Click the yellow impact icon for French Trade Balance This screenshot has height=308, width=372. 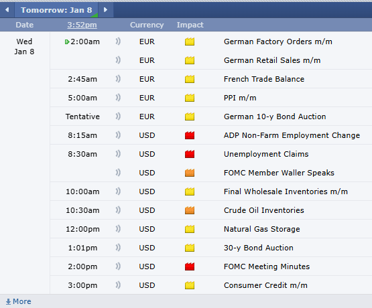click(x=190, y=79)
